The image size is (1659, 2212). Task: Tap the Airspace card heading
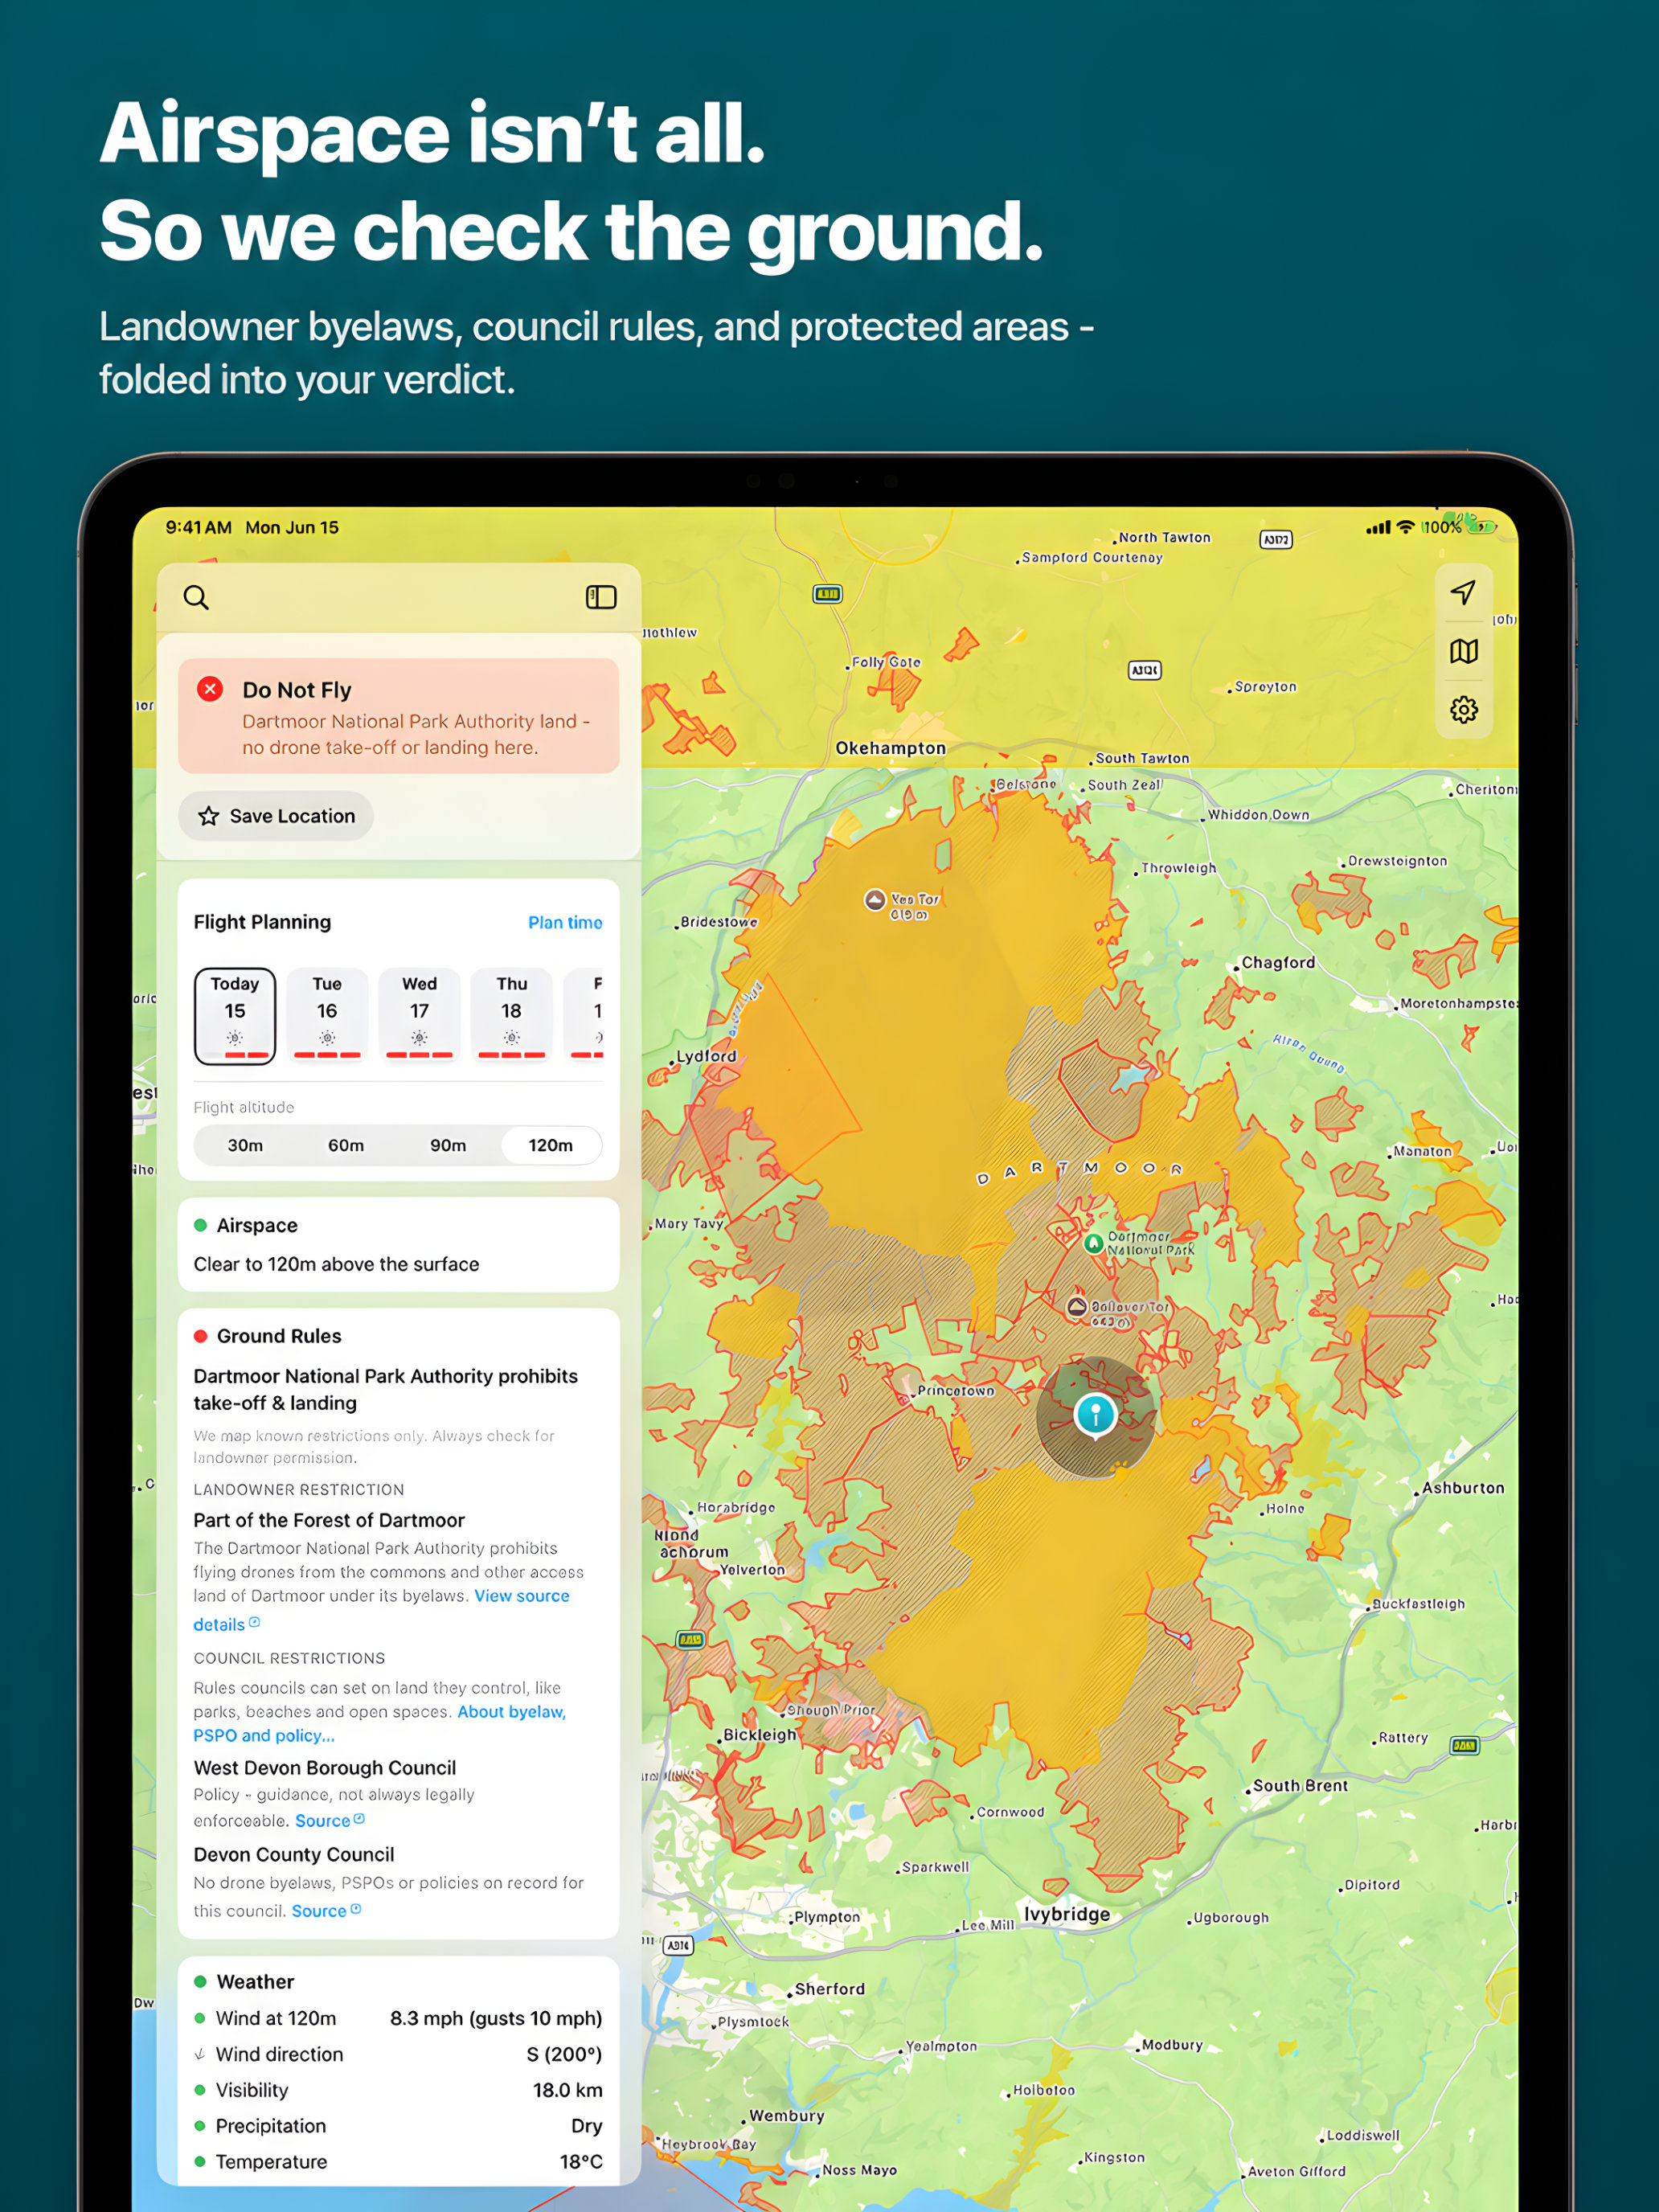[257, 1225]
